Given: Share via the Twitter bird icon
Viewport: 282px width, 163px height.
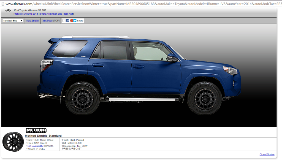Looking at the screenshot, I should pos(75,21).
